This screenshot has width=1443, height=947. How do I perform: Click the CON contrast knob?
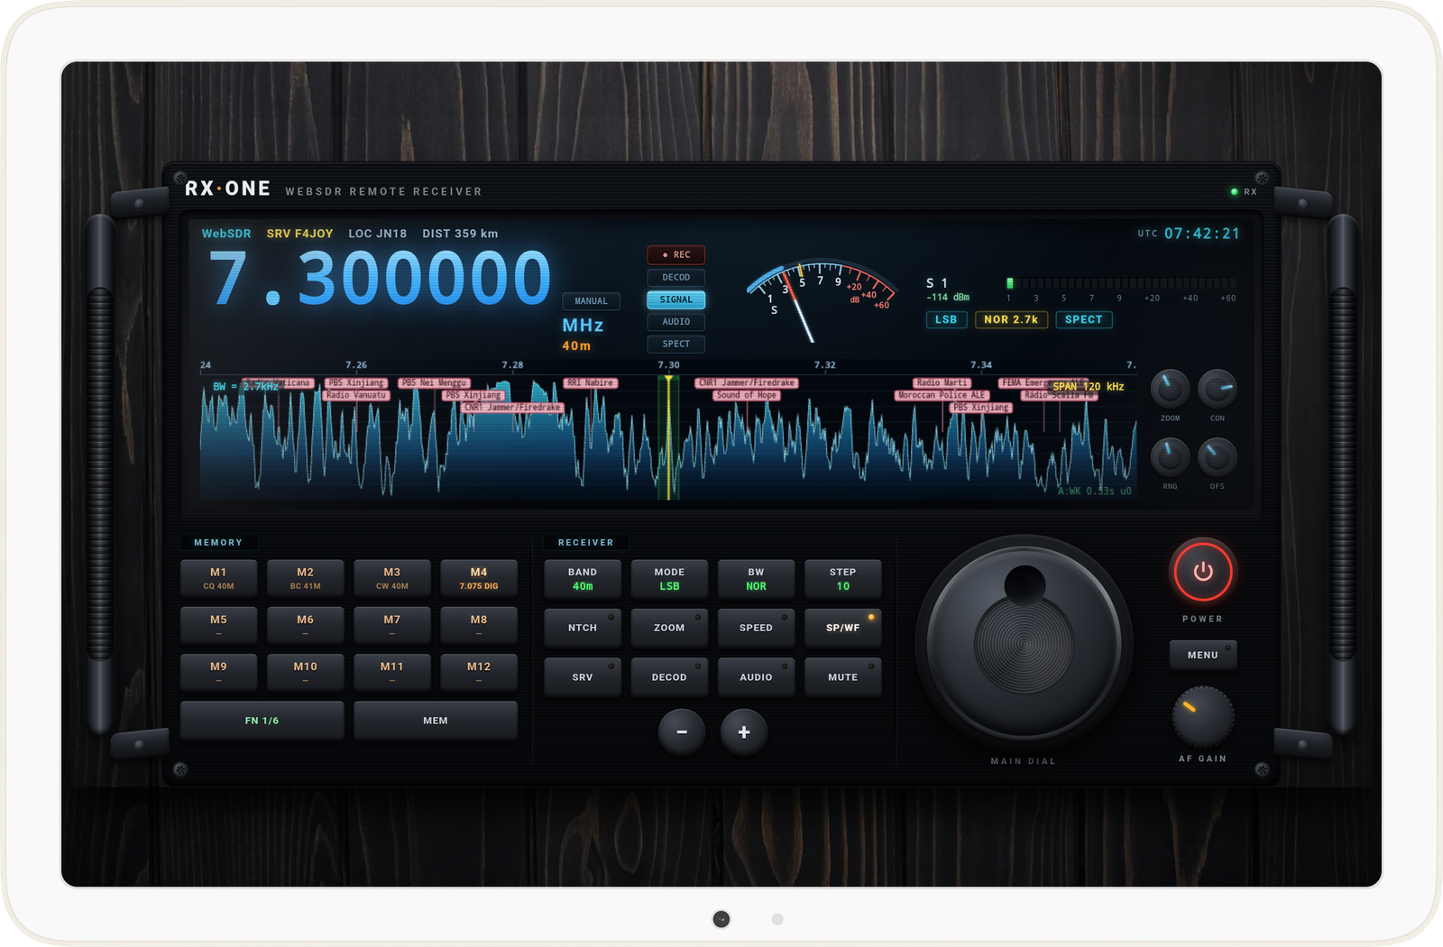point(1217,389)
